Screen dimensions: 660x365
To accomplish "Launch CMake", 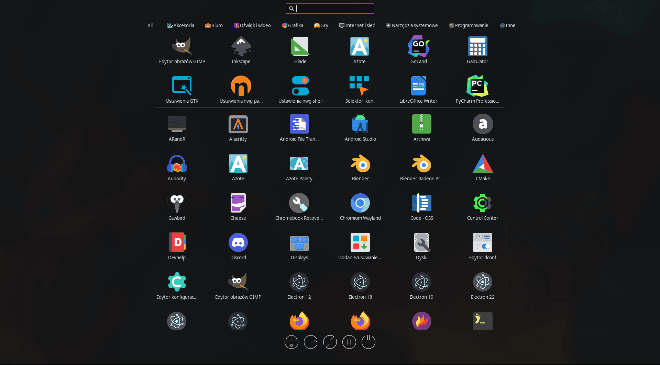I will tap(483, 167).
